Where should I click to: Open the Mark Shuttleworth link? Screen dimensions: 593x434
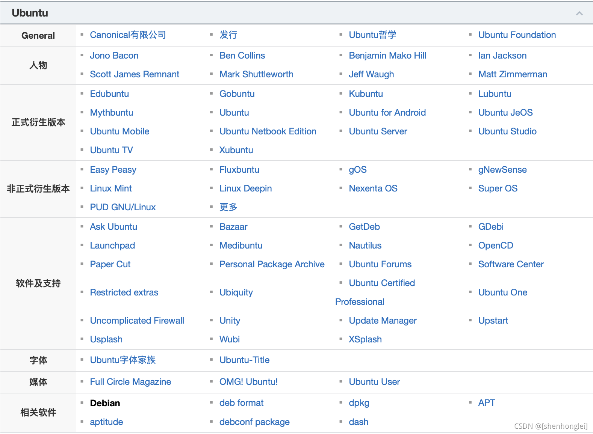256,74
